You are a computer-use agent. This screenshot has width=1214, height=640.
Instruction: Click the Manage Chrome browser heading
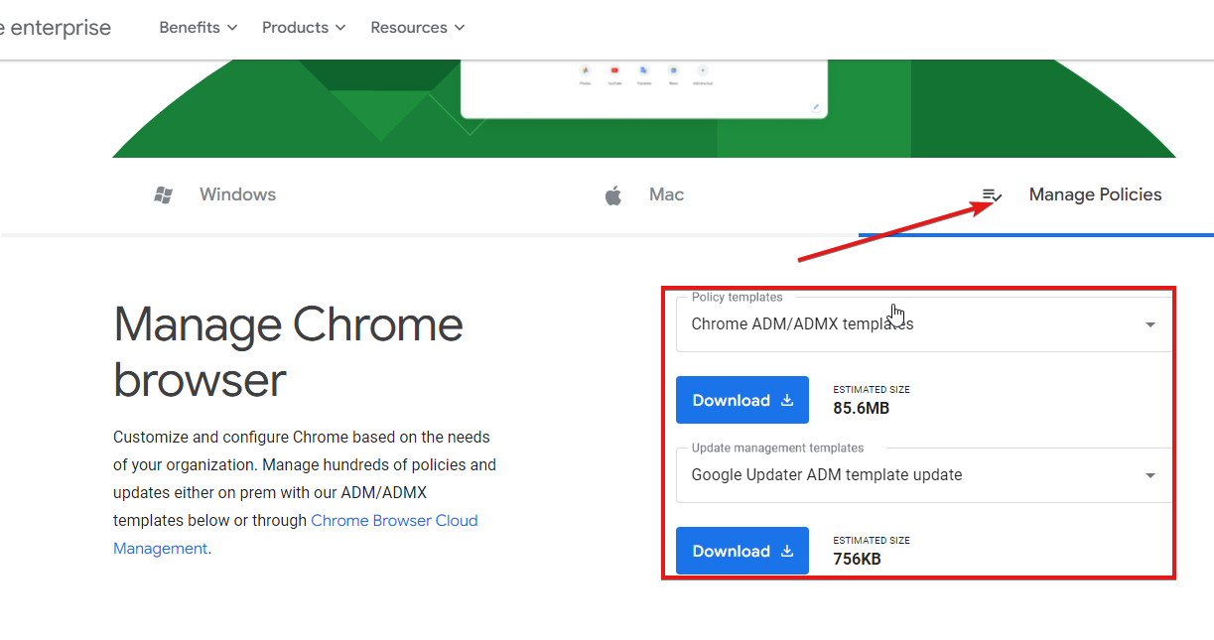[289, 351]
